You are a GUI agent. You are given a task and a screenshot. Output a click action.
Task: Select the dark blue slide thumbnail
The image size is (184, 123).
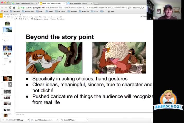coord(8,48)
